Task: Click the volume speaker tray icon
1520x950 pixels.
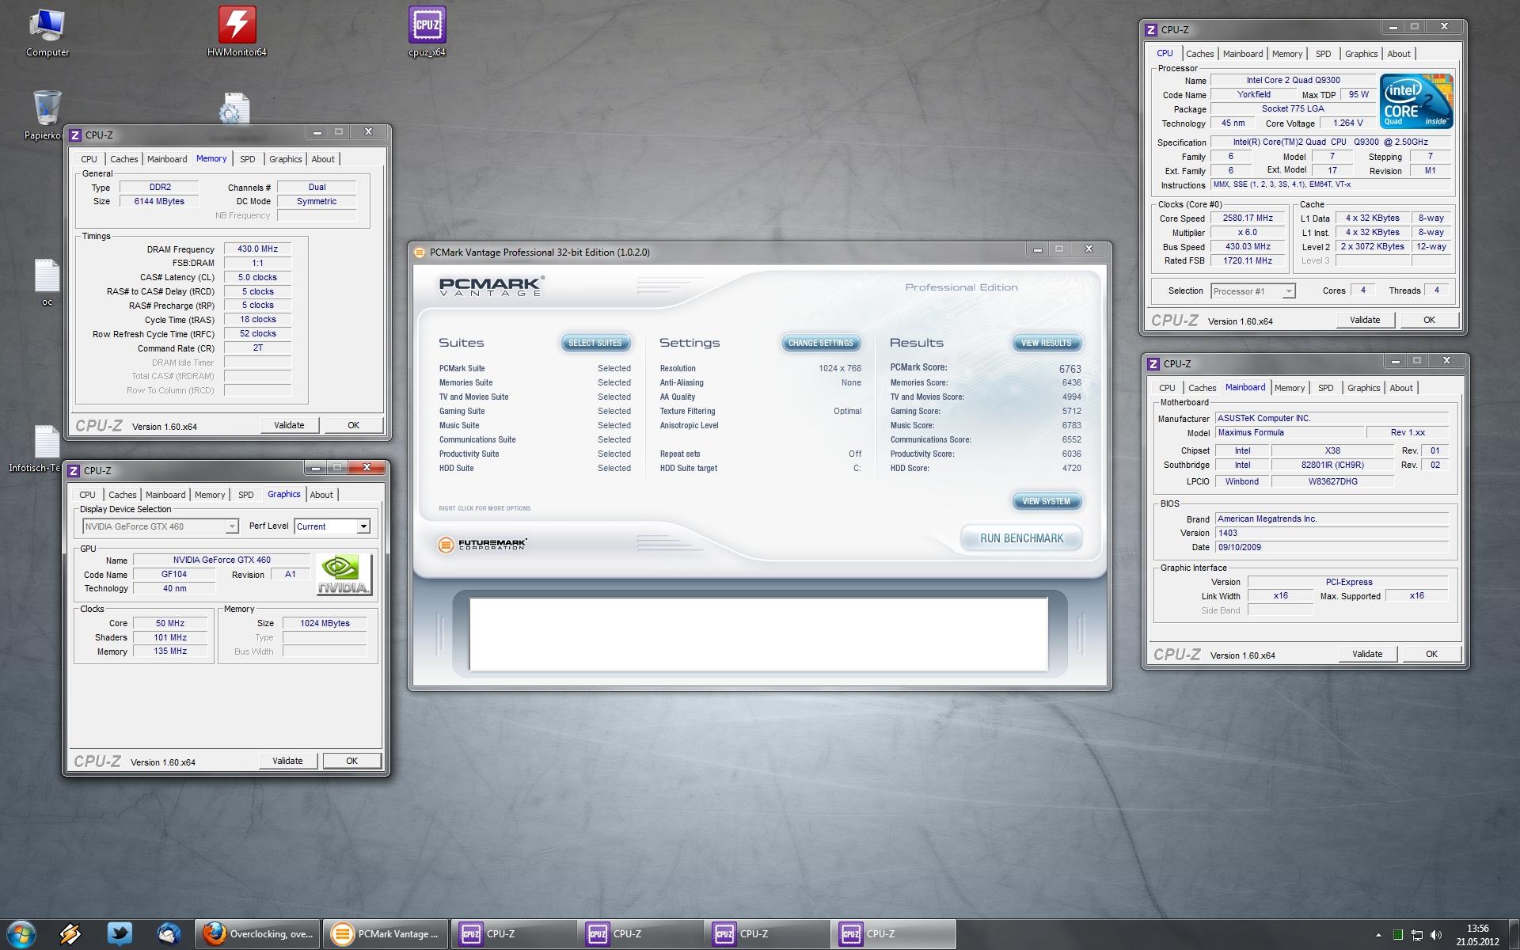Action: (1437, 935)
